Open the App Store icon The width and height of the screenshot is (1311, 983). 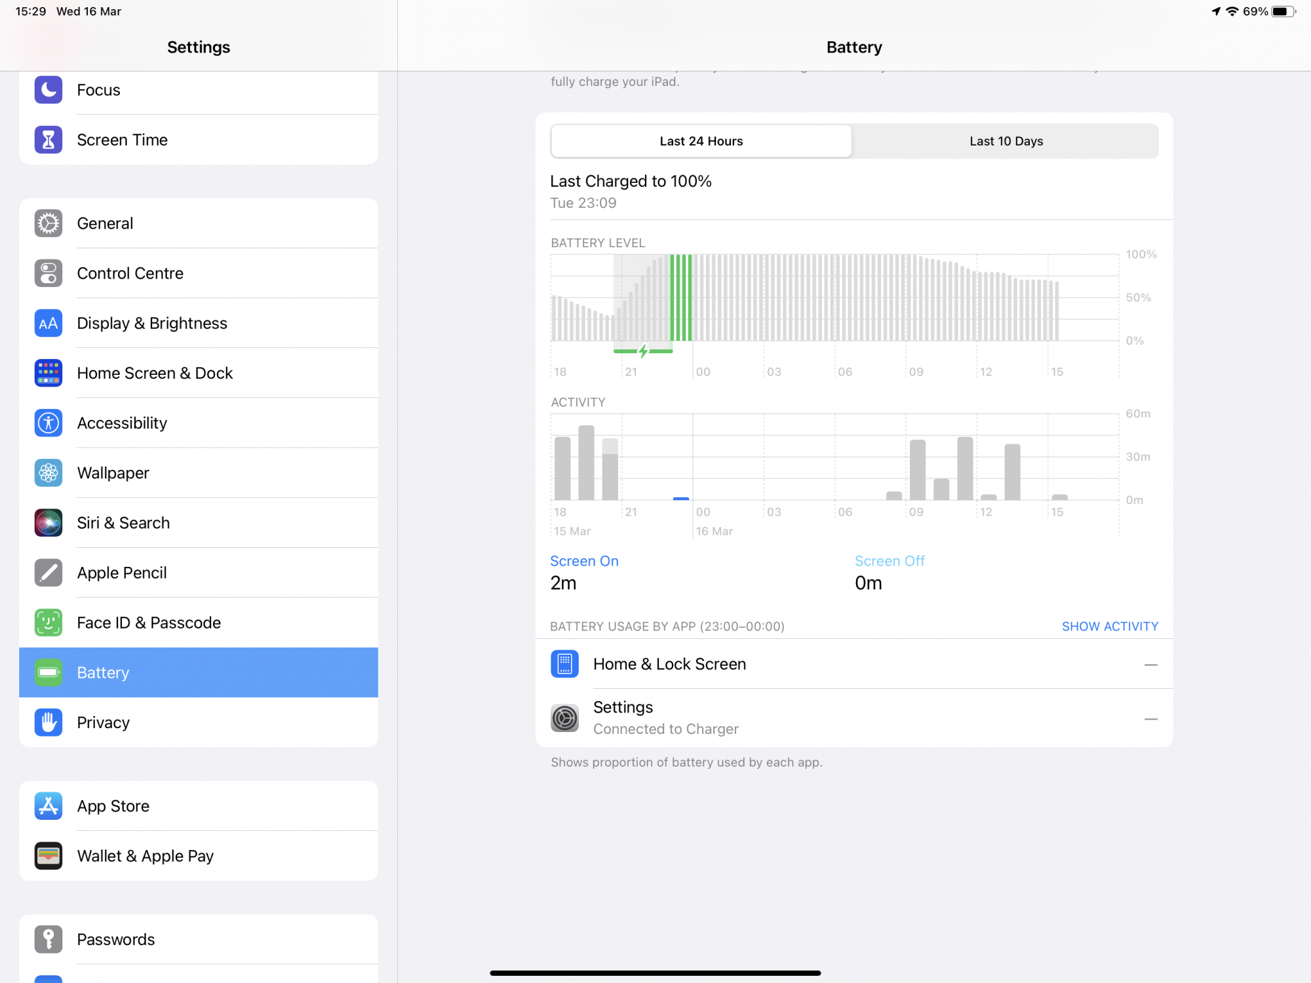click(48, 806)
